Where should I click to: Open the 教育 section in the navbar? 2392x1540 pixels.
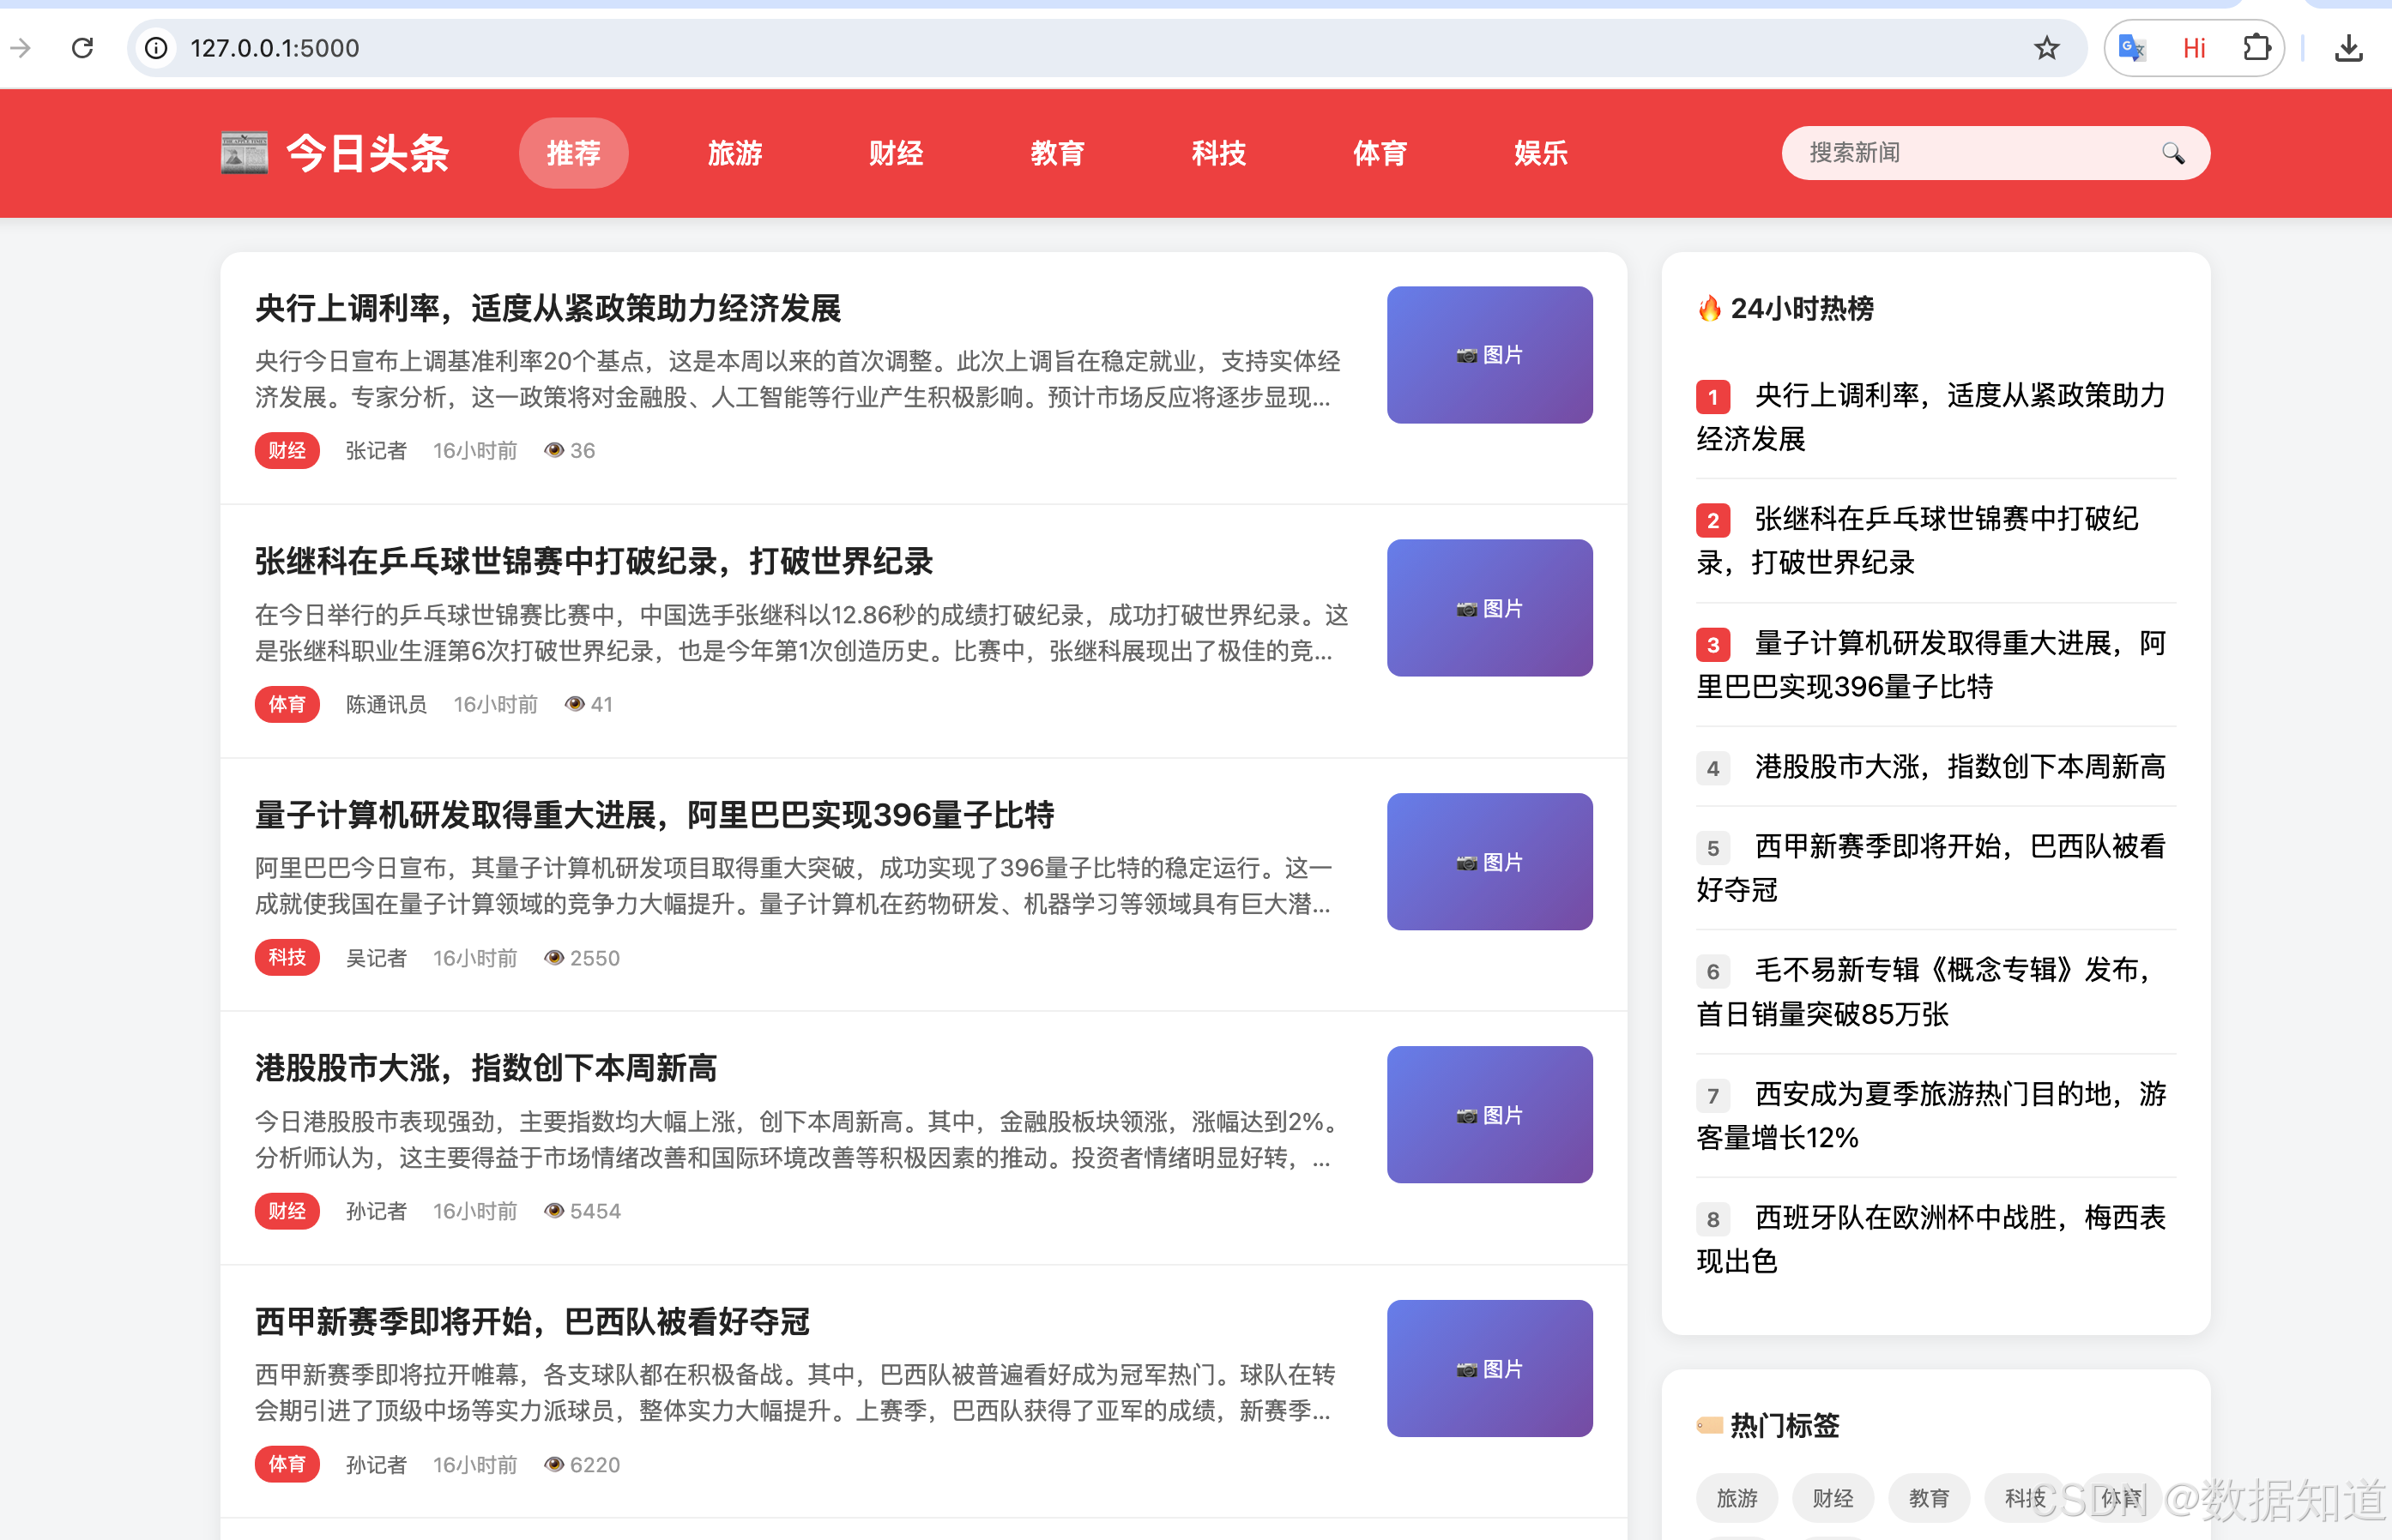(x=1058, y=153)
